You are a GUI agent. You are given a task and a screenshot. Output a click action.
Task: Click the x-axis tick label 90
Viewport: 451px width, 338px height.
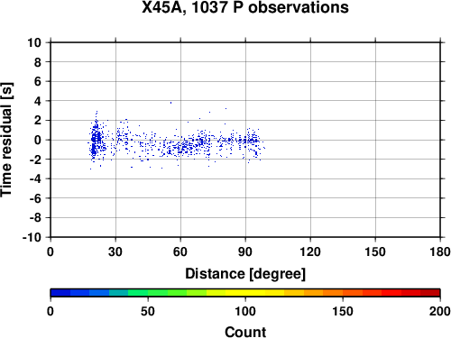(x=245, y=251)
